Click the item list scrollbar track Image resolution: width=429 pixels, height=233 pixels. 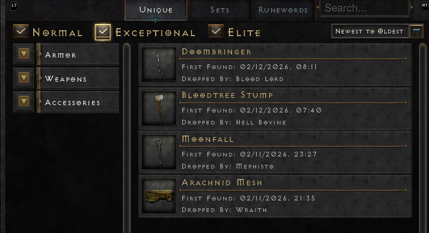point(423,137)
